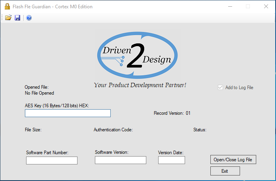Save using the floppy disk icon
Screen dimensions: 276x181
(x=17, y=18)
